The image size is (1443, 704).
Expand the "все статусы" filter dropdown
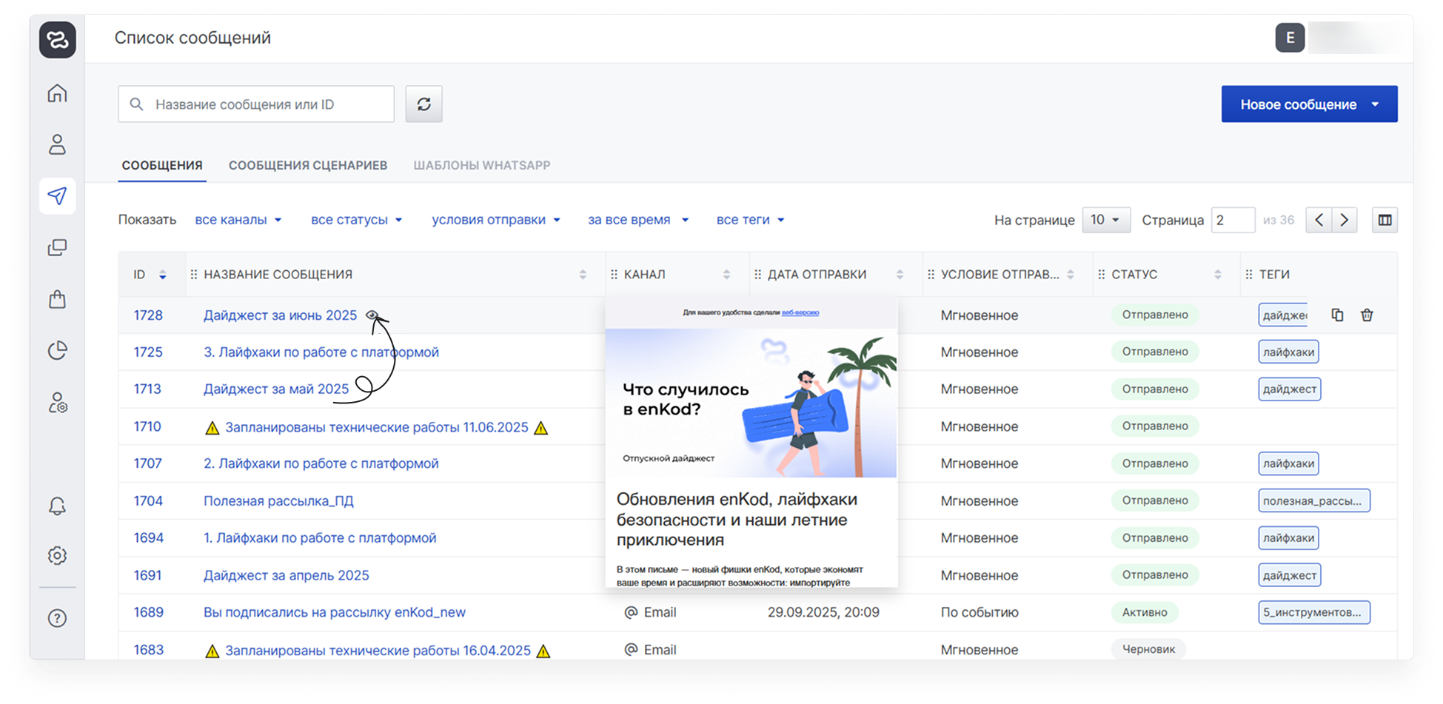click(x=356, y=220)
